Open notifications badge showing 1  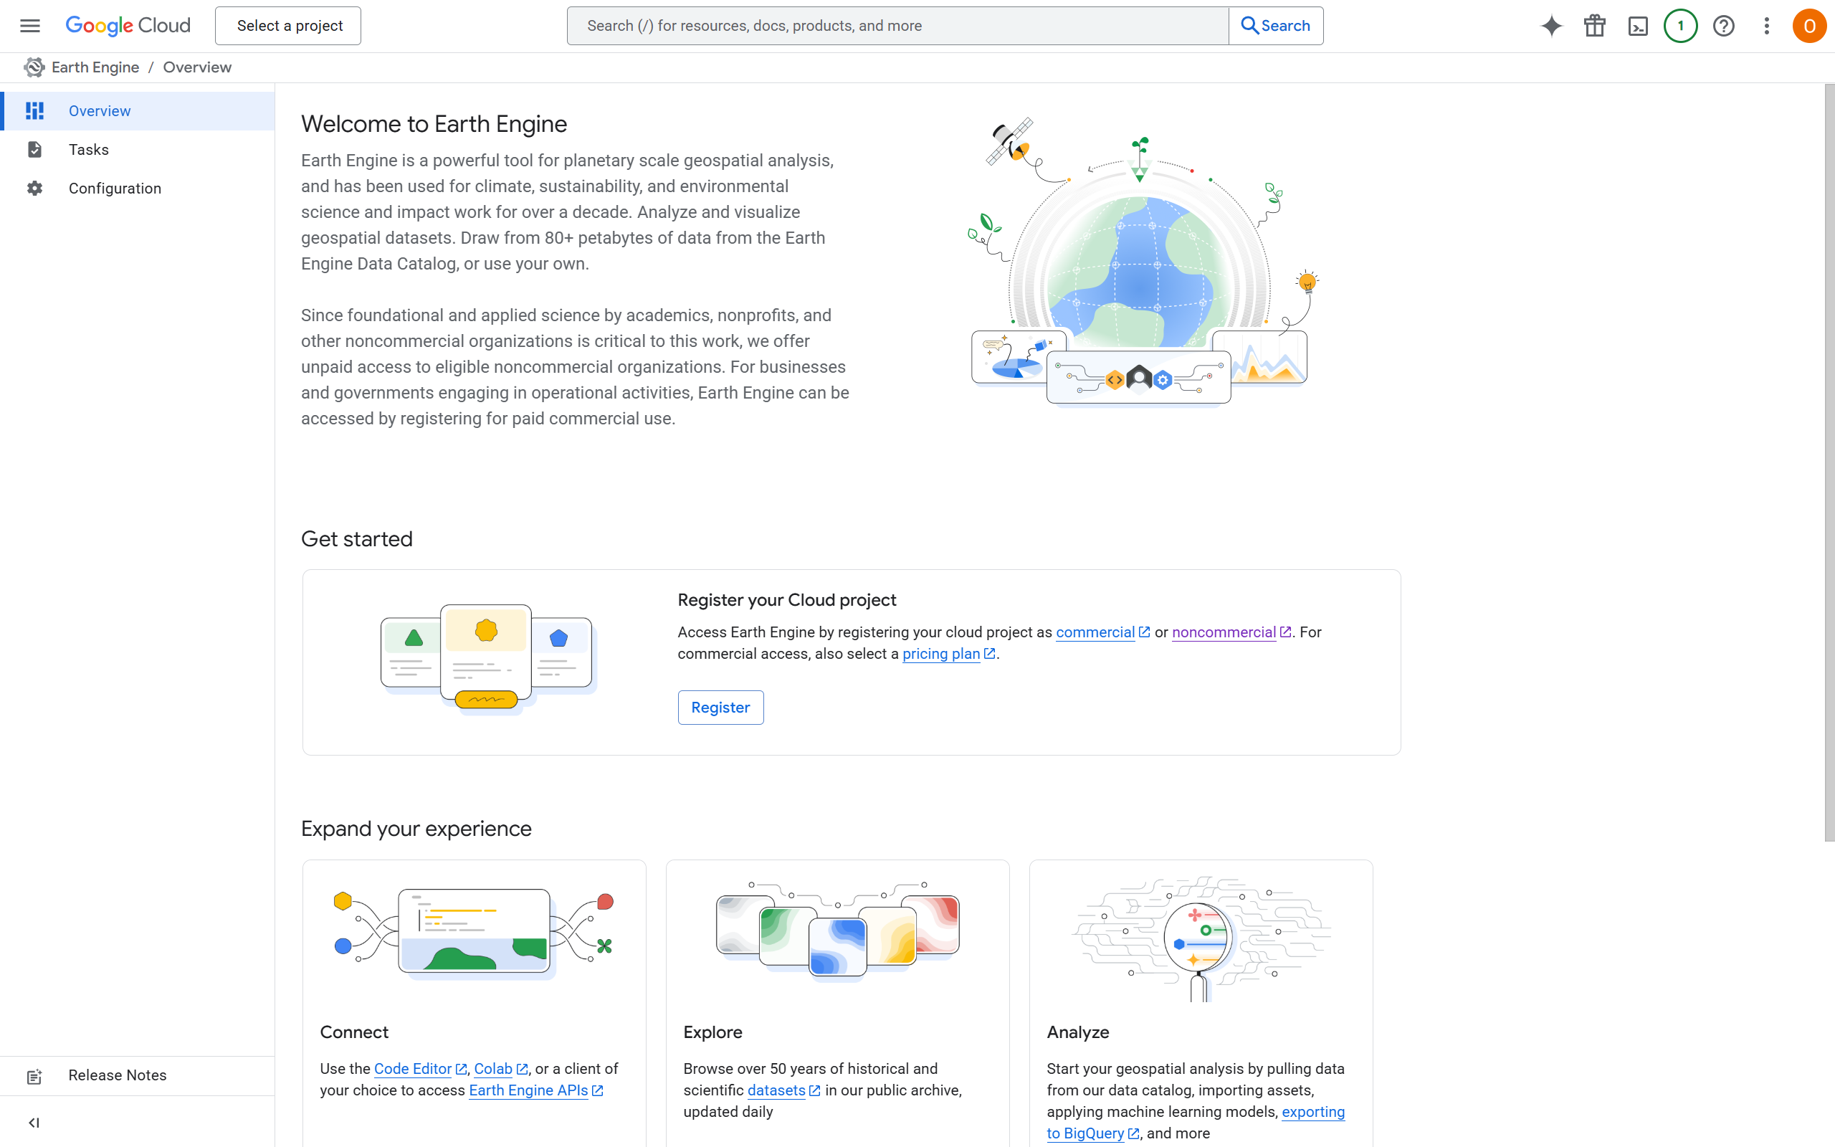[x=1680, y=26]
